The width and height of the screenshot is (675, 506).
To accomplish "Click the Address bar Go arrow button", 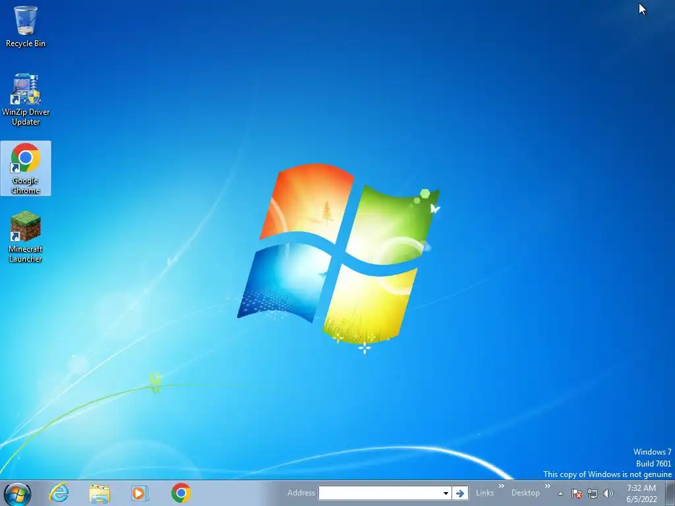I will point(459,493).
